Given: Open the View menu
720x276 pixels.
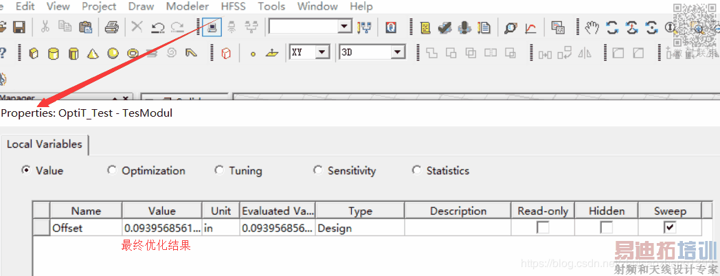Looking at the screenshot, I should (58, 6).
